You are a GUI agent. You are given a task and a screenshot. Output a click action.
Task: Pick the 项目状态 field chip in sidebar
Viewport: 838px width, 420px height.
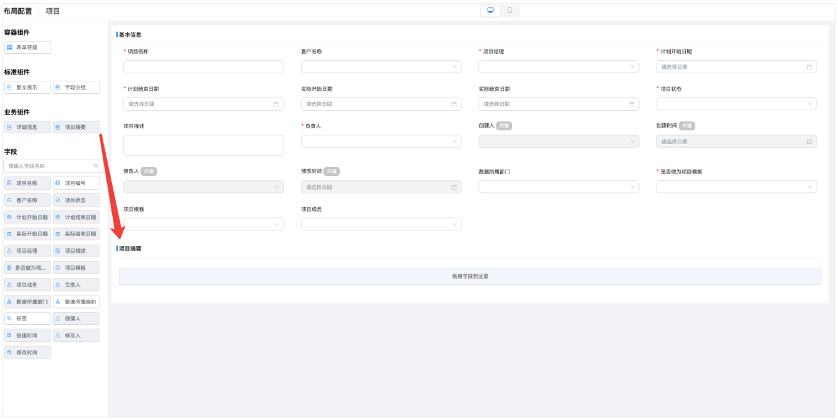pyautogui.click(x=76, y=200)
